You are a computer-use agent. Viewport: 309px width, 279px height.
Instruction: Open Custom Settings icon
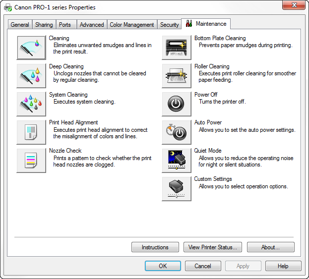pyautogui.click(x=177, y=189)
